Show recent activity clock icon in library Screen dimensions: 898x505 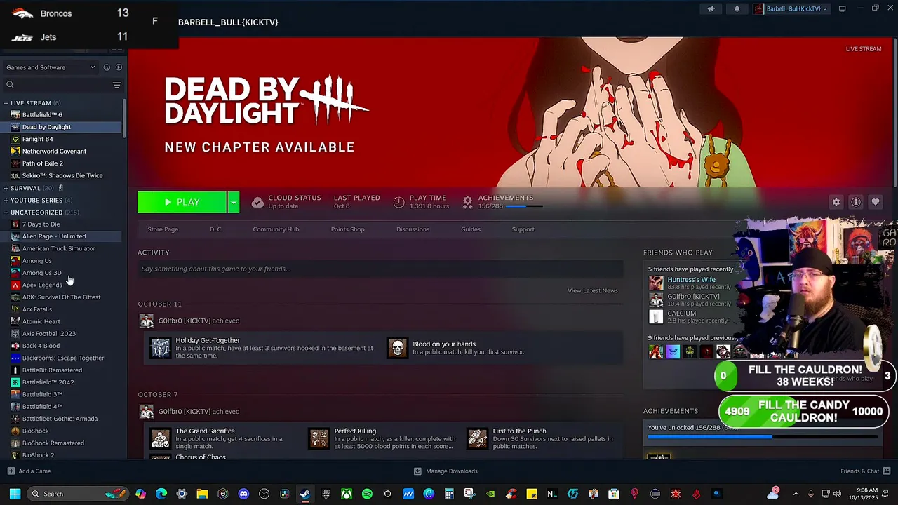(x=107, y=67)
